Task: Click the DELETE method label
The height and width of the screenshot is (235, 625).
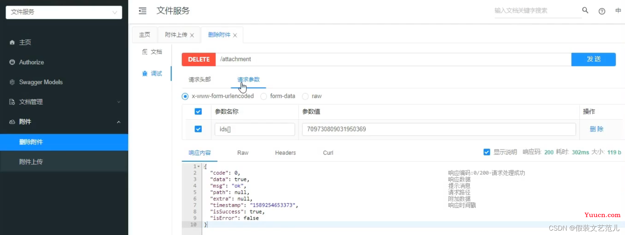Action: [199, 59]
